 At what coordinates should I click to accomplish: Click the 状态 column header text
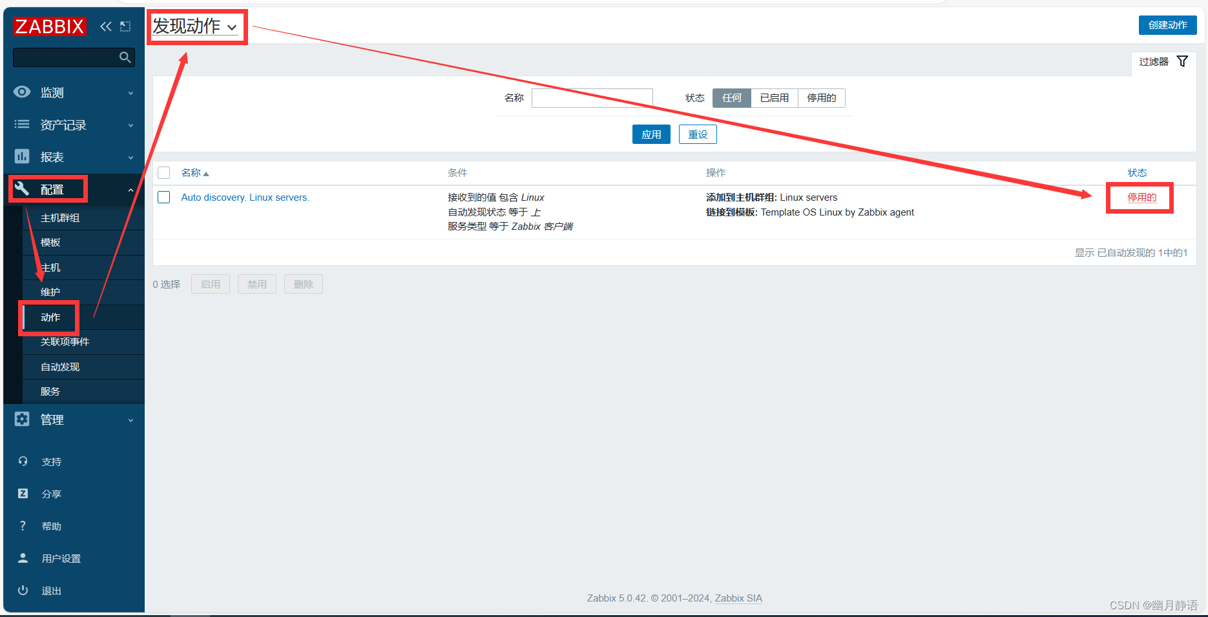click(x=1137, y=173)
